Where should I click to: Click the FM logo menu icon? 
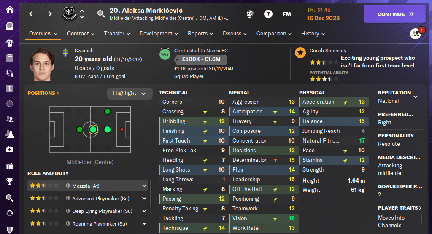[x=286, y=14]
